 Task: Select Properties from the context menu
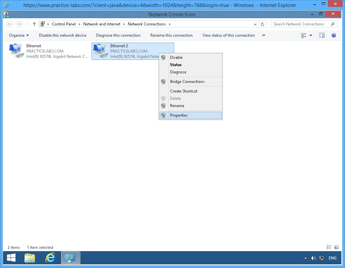tap(179, 115)
